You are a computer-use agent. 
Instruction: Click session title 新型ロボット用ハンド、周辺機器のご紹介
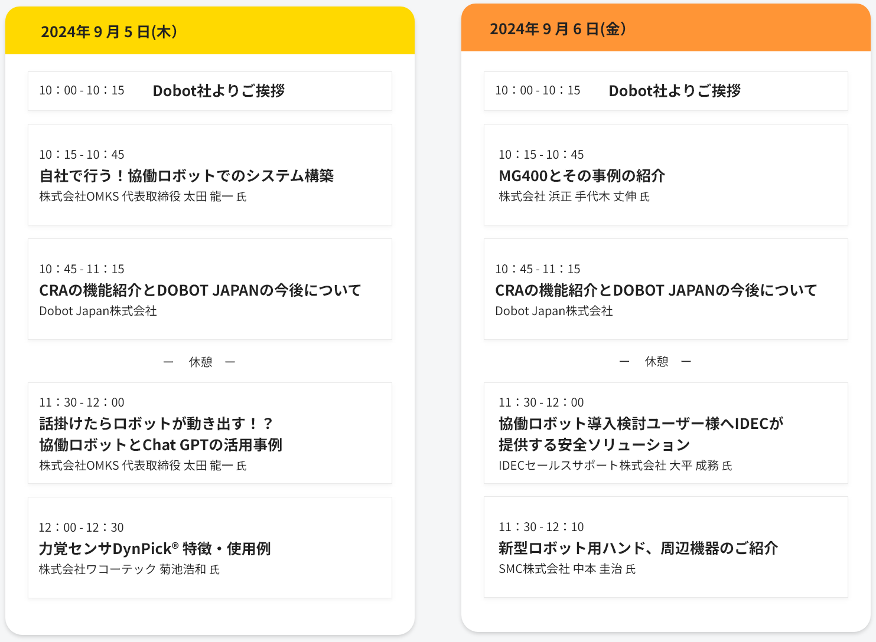[x=639, y=548]
